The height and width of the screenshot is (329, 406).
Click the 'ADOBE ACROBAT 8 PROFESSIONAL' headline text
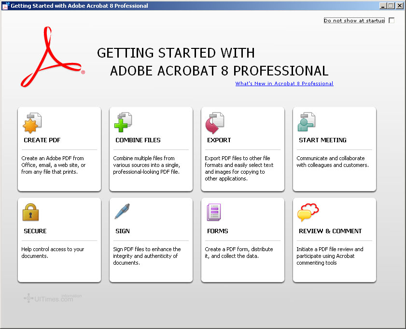pyautogui.click(x=219, y=71)
